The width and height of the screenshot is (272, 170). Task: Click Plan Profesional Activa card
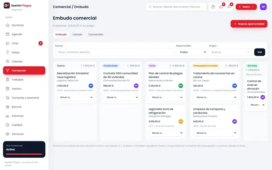coord(24,149)
